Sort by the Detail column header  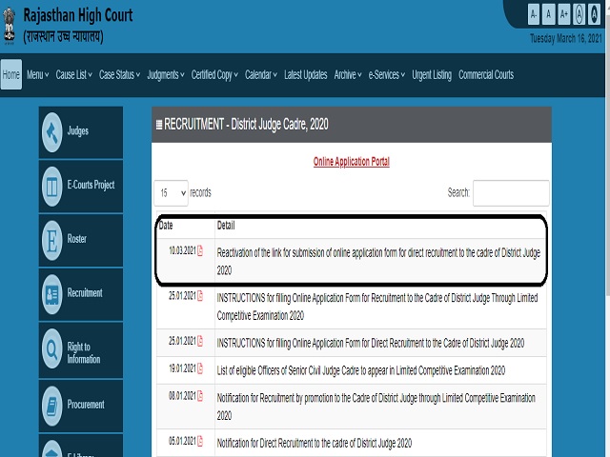[x=226, y=226]
